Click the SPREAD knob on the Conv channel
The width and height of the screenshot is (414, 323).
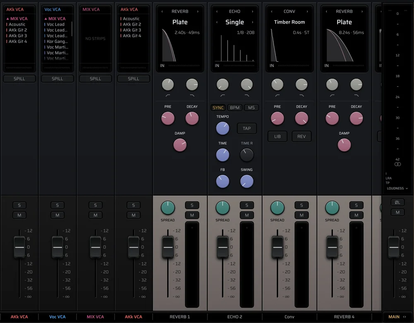tap(277, 208)
